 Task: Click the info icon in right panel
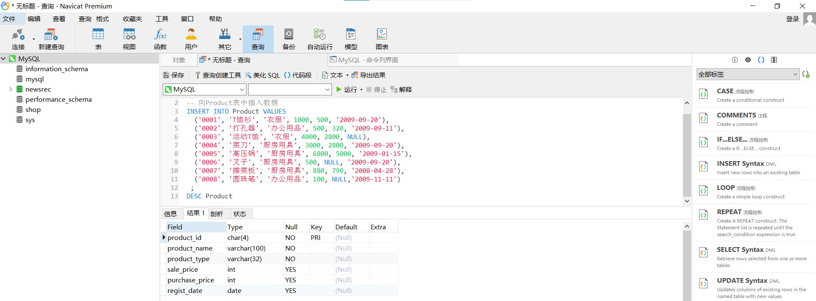[735, 60]
